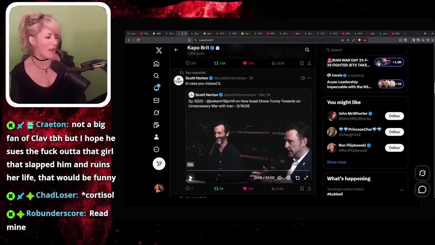This screenshot has height=245, width=435.
Task: Bookmark the Scott Horton post
Action: [x=302, y=189]
